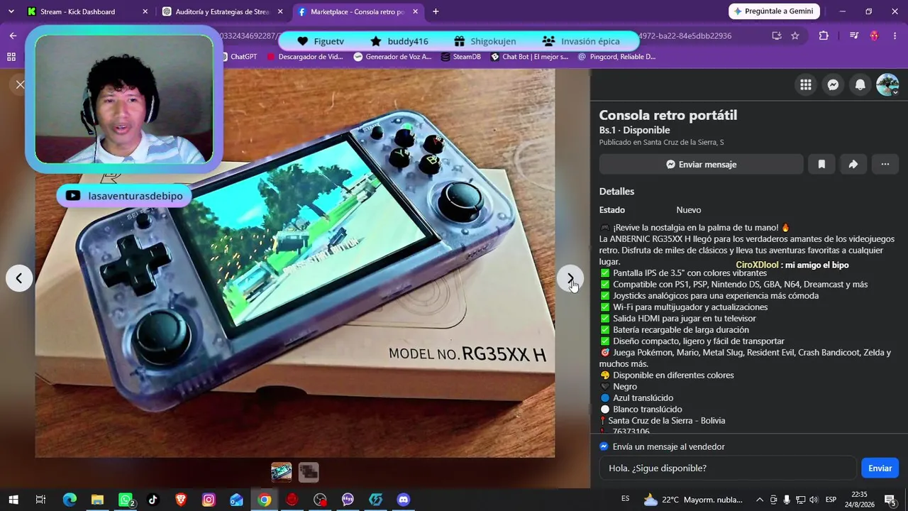908x511 pixels.
Task: Open the Windows notification center
Action: (890, 500)
